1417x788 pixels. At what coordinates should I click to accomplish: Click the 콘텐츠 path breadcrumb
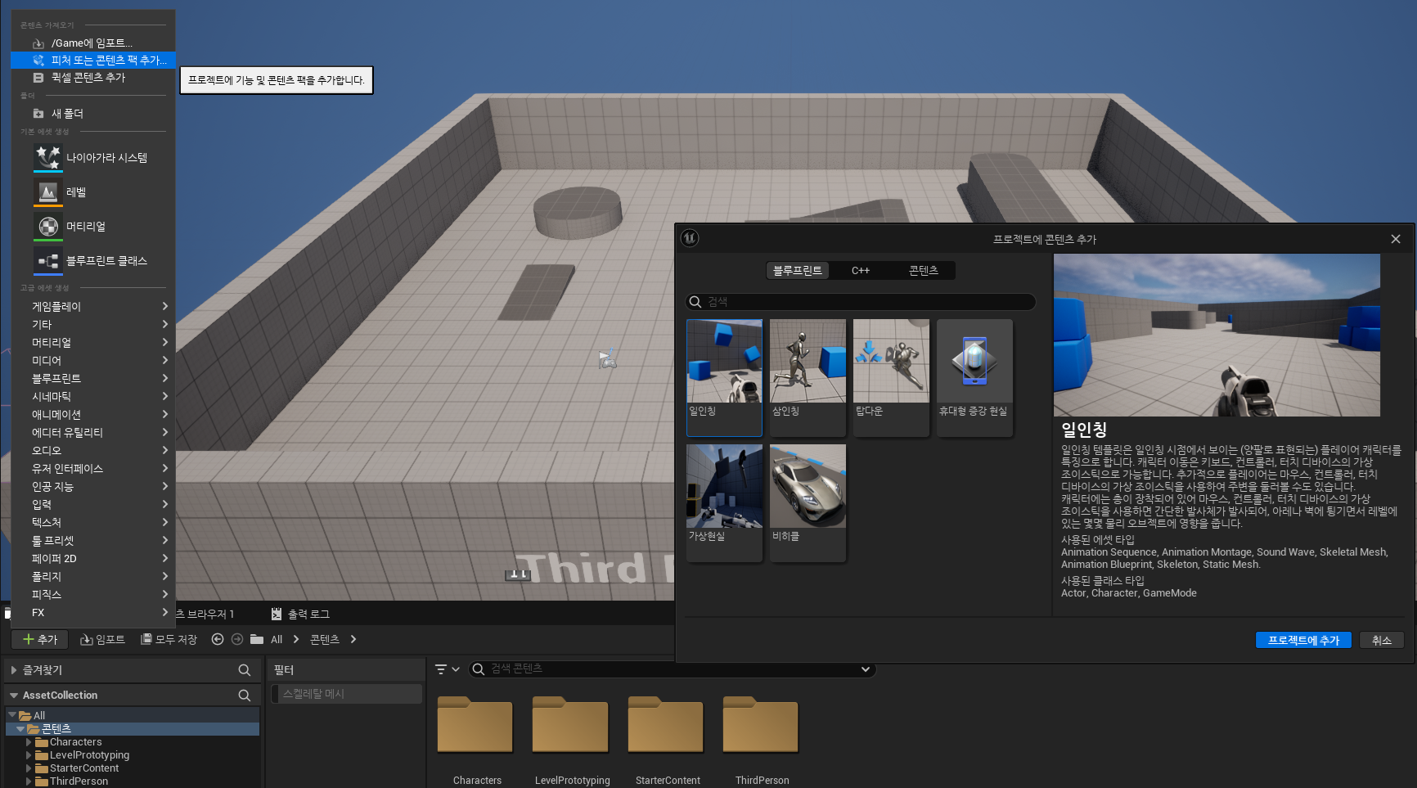point(325,639)
